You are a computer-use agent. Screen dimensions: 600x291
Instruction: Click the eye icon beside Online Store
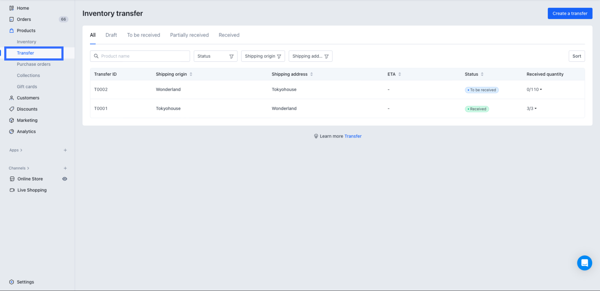(65, 179)
